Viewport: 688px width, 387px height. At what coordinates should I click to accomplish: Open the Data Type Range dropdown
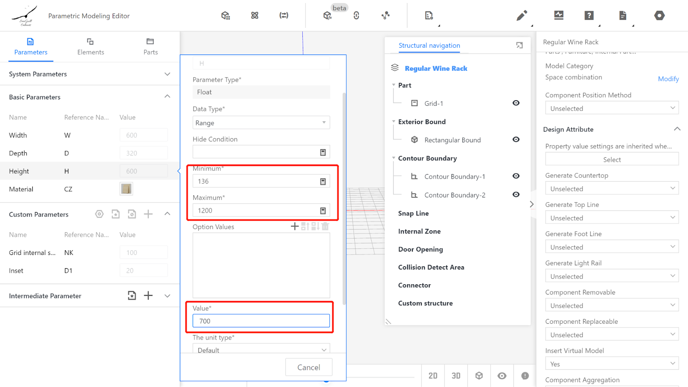(x=261, y=123)
